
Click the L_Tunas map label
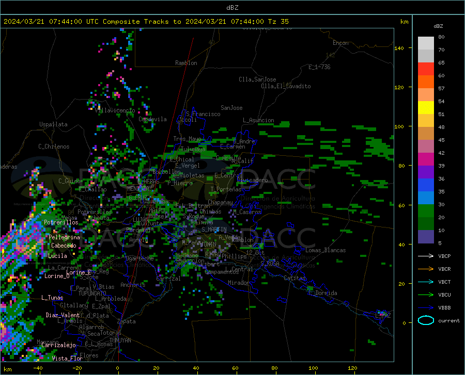tap(52, 298)
